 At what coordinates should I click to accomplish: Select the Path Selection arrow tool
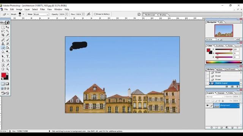click(3, 56)
